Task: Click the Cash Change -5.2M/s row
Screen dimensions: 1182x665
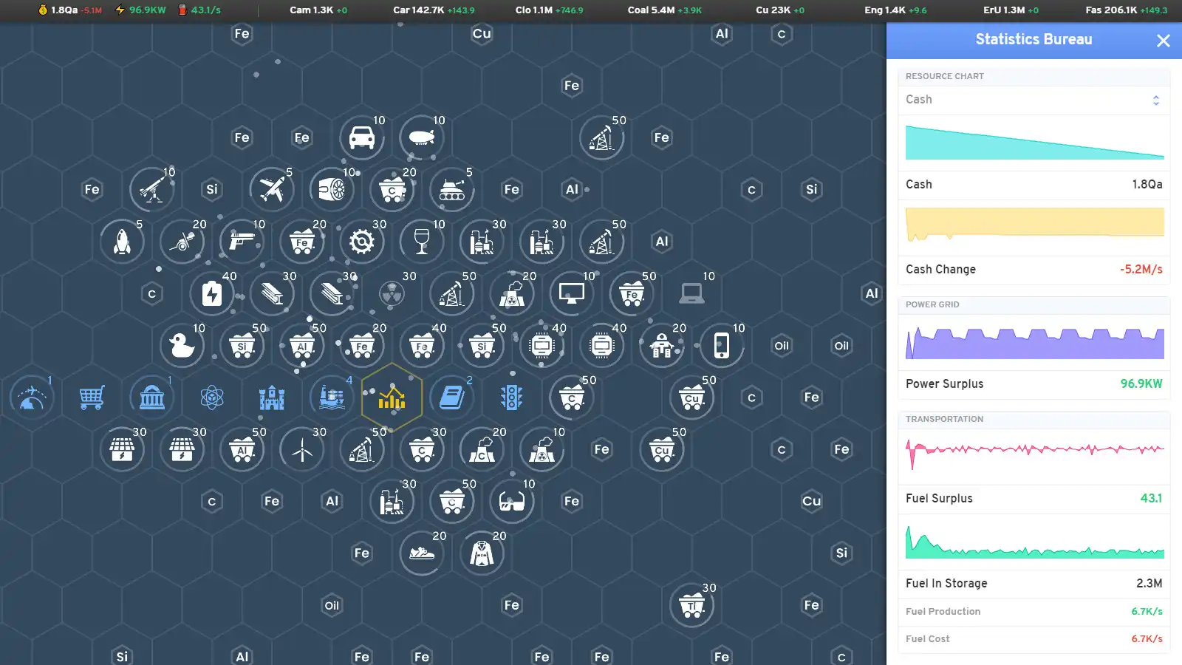Action: pyautogui.click(x=1033, y=270)
